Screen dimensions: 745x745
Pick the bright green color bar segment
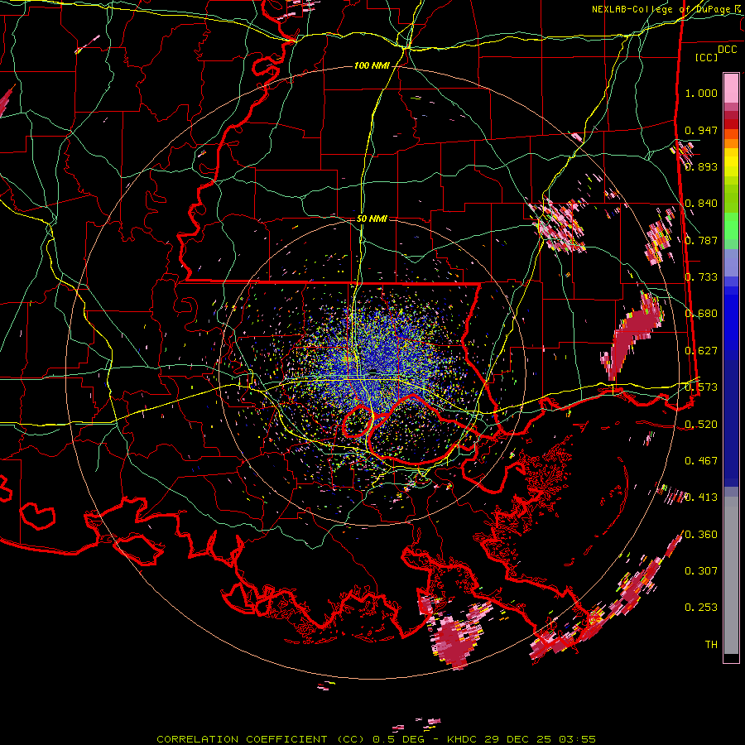tap(731, 226)
